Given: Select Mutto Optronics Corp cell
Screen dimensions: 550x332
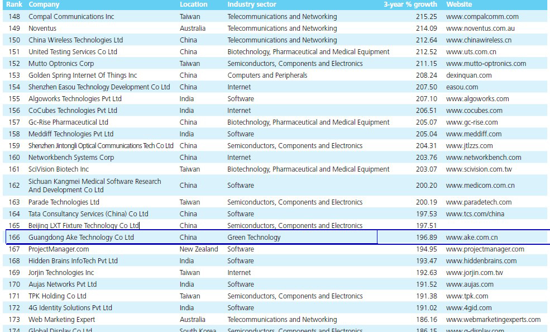Looking at the screenshot, I should click(x=61, y=64).
